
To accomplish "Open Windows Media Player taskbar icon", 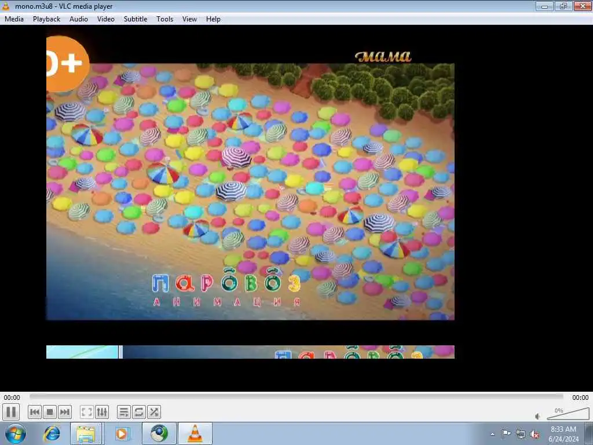I will click(x=122, y=433).
